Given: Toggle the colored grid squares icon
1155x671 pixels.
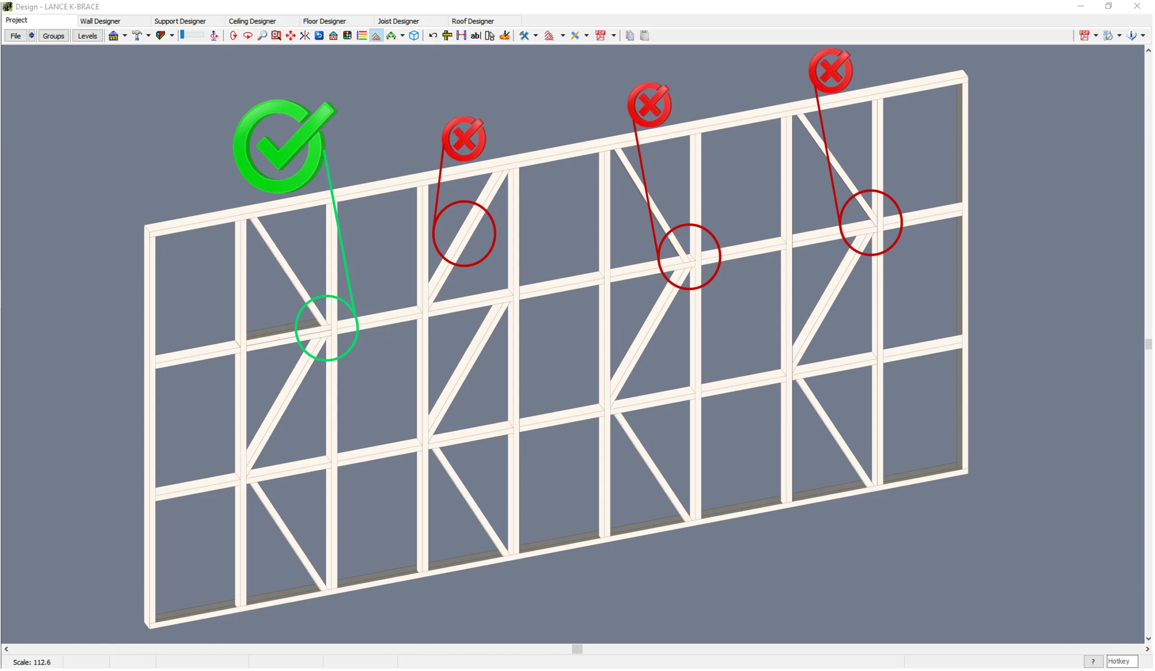Looking at the screenshot, I should coord(347,36).
